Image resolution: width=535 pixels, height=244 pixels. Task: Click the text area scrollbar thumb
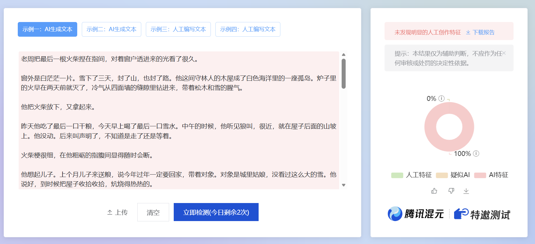[x=343, y=73]
